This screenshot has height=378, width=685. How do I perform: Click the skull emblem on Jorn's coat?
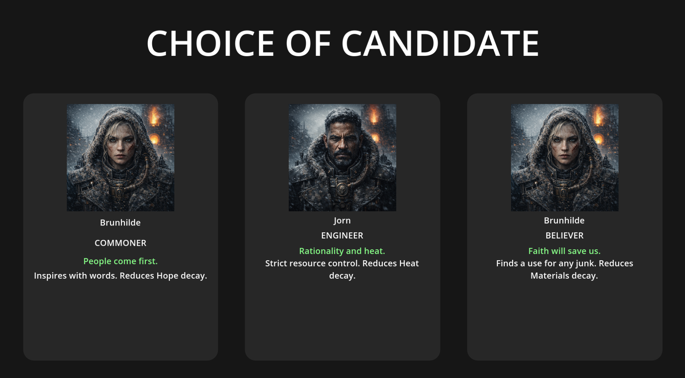(342, 189)
